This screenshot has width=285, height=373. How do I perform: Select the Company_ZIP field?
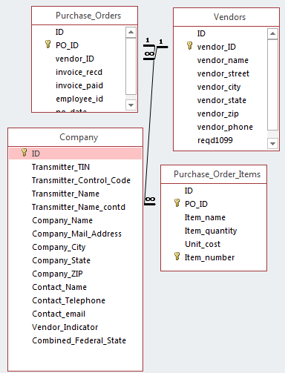[57, 274]
